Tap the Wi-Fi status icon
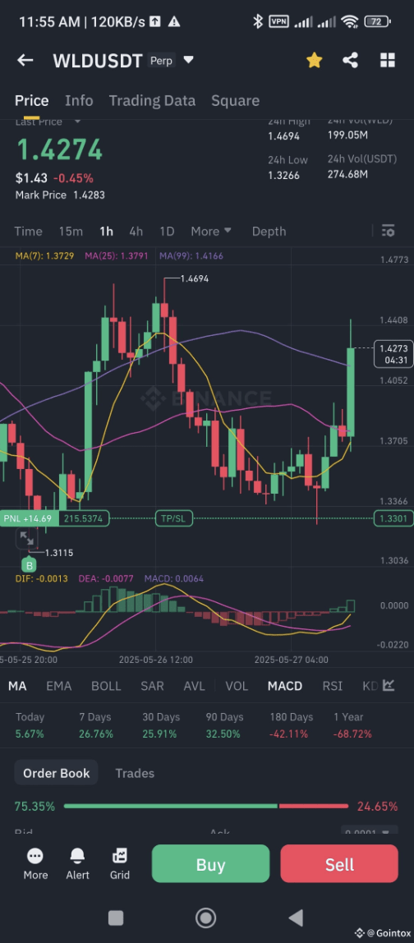Viewport: 414px width, 943px height. pos(350,21)
